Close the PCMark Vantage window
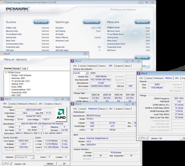 click(x=153, y=2)
